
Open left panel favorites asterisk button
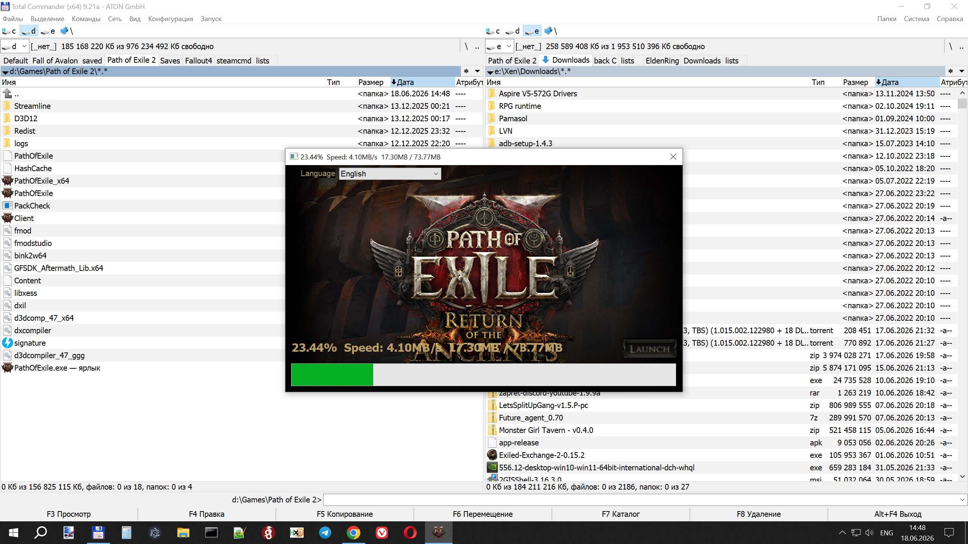pos(466,71)
